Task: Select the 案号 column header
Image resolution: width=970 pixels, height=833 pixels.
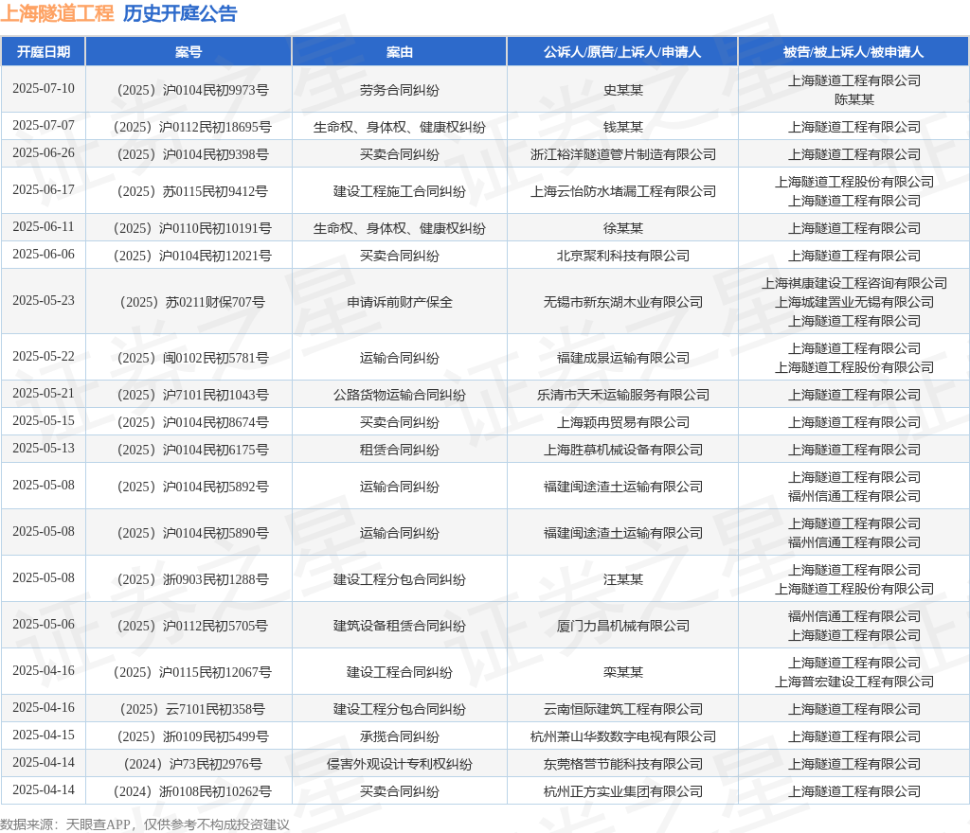Action: point(189,52)
